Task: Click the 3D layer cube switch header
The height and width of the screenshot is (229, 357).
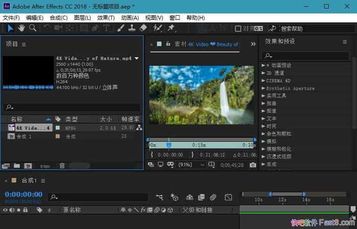Action: coord(170,210)
